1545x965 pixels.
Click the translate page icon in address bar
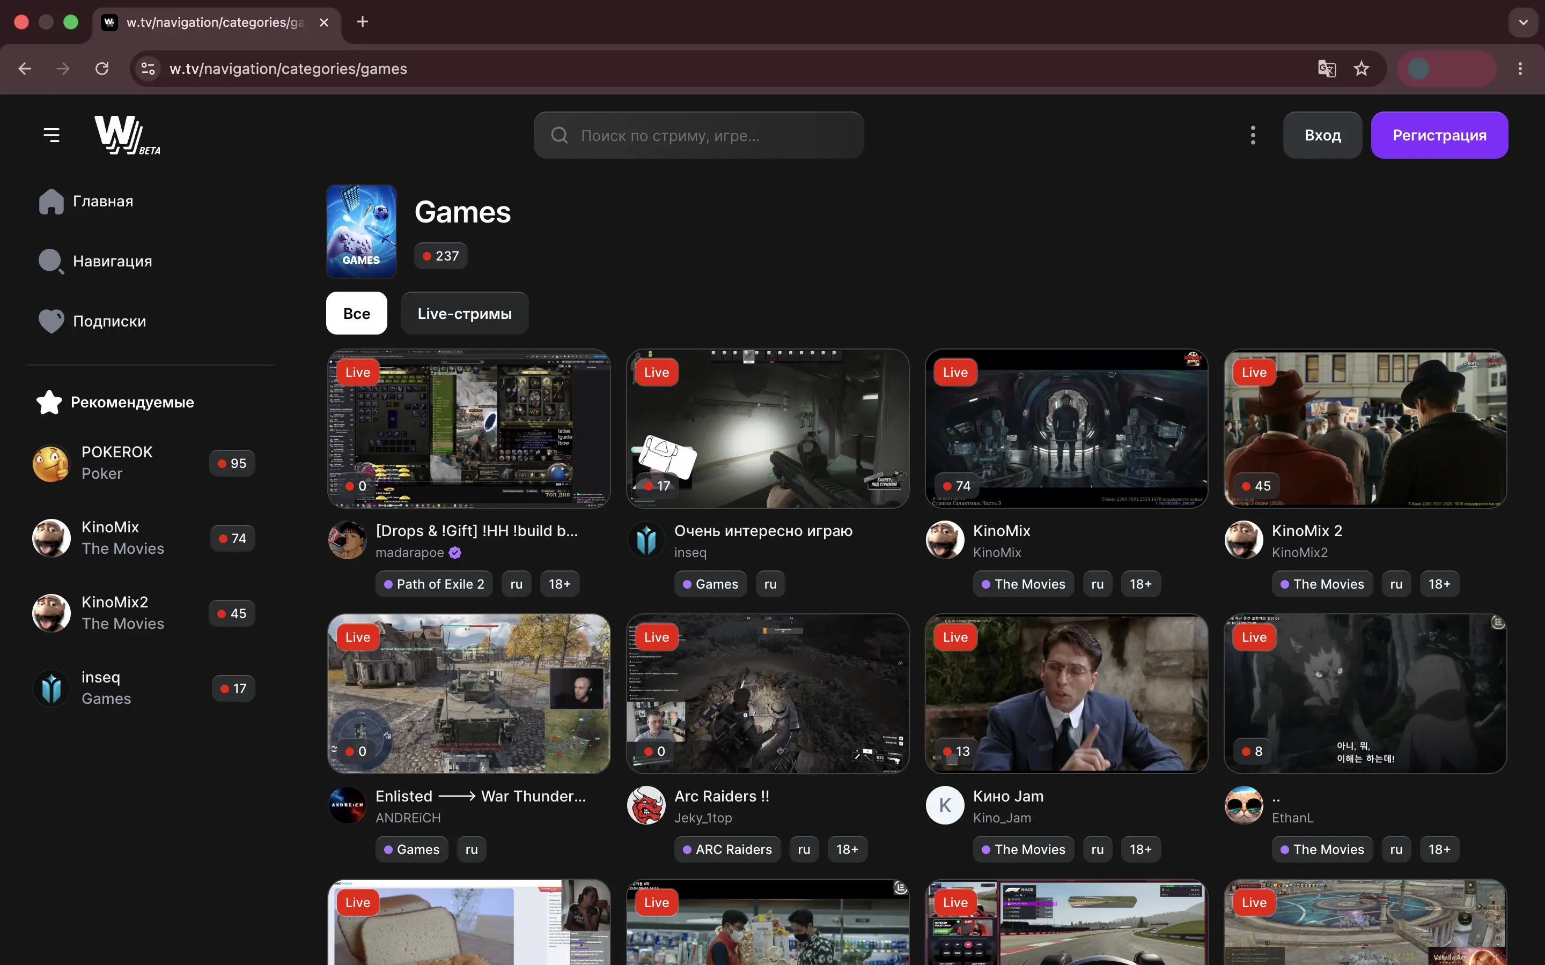[x=1327, y=68]
